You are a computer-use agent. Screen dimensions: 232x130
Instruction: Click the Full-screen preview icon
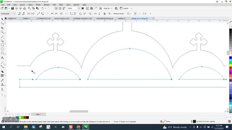pyautogui.click(x=83, y=8)
